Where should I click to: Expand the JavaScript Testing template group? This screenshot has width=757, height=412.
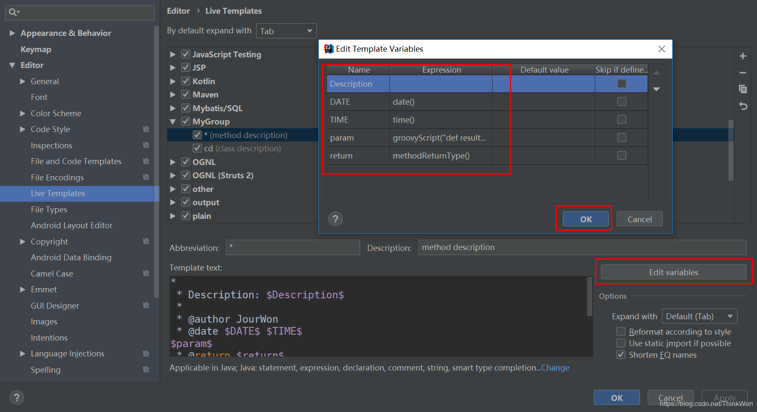[173, 54]
